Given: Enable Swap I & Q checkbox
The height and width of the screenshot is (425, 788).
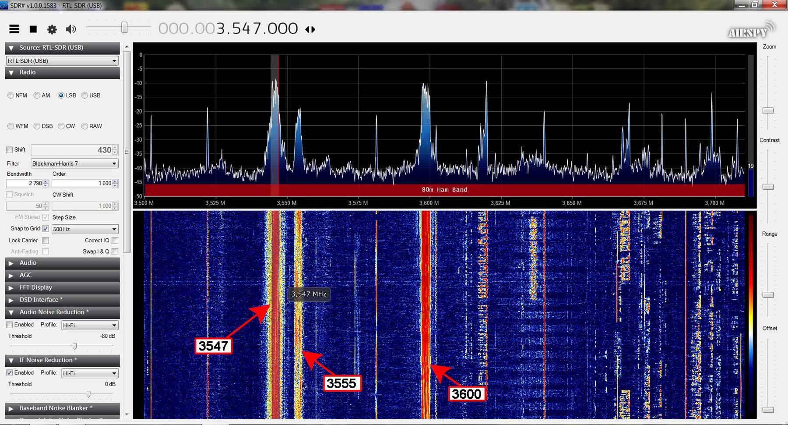Looking at the screenshot, I should [115, 251].
